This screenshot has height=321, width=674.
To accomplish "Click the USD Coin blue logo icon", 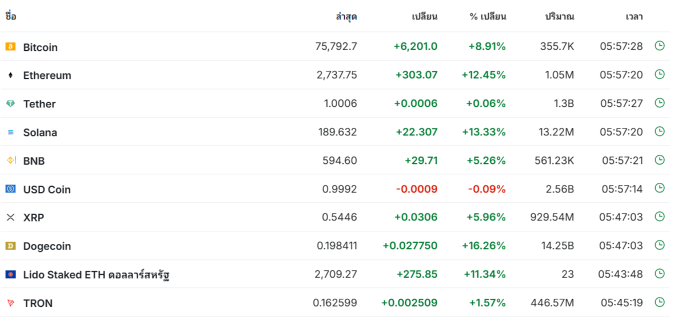I will [x=10, y=189].
